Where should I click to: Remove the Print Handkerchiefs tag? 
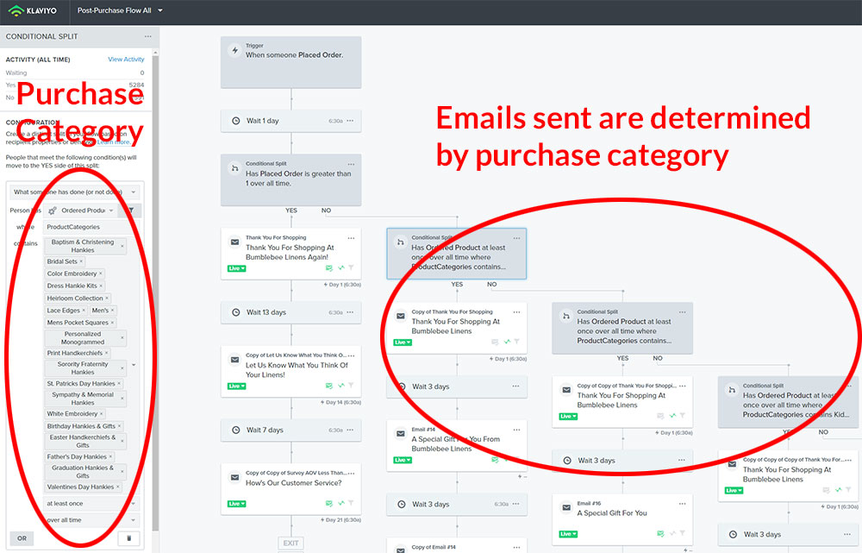[107, 353]
